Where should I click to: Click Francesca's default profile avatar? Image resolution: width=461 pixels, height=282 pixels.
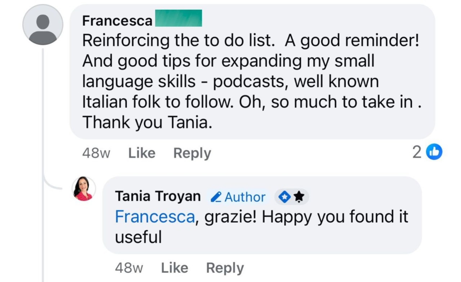(x=43, y=25)
